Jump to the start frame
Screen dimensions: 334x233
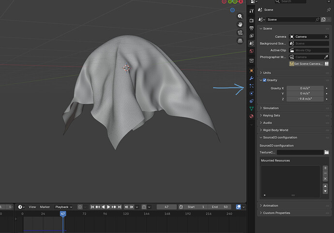coord(92,207)
